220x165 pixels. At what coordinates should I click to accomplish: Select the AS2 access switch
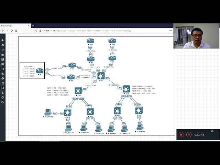click(90, 112)
